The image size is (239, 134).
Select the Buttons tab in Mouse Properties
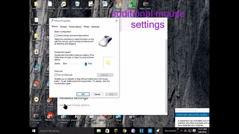55,26
